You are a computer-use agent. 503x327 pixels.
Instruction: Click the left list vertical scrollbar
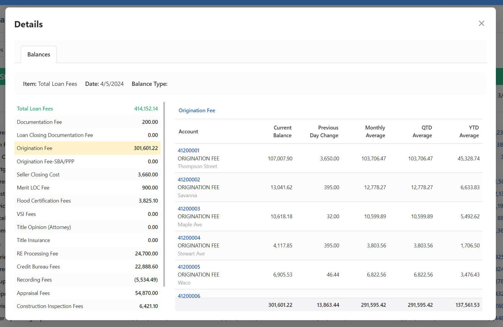tap(164, 195)
